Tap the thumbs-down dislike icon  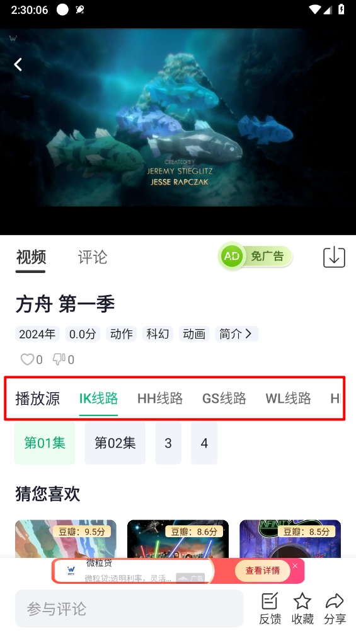click(x=59, y=359)
